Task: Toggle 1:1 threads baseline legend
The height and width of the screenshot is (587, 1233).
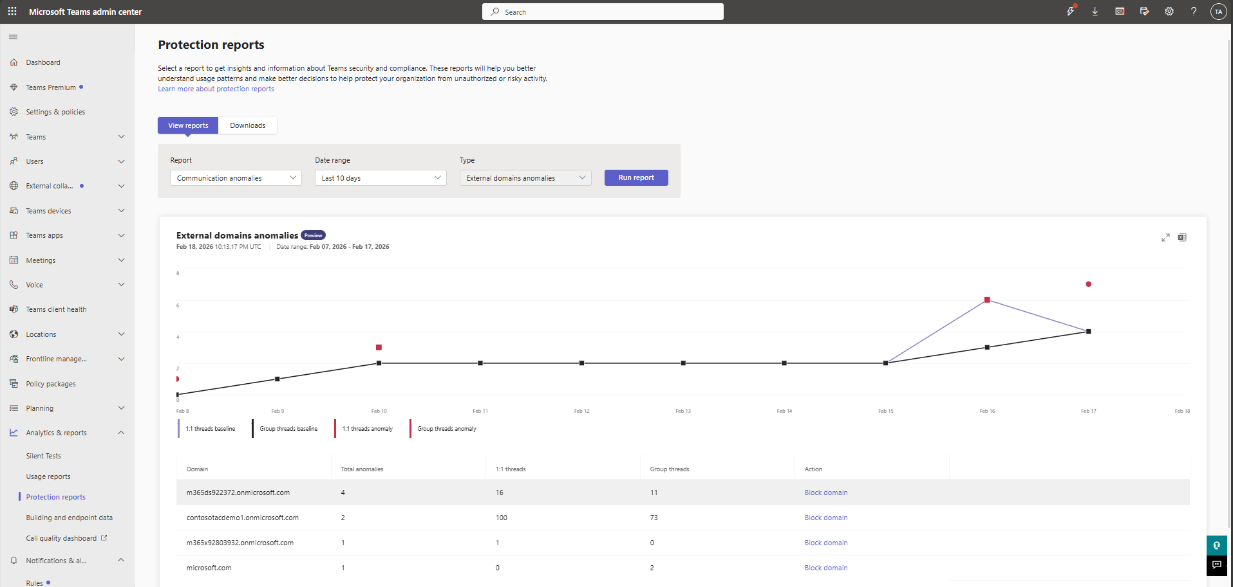Action: (x=207, y=429)
